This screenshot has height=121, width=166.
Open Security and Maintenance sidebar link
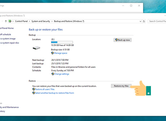(x=9, y=107)
